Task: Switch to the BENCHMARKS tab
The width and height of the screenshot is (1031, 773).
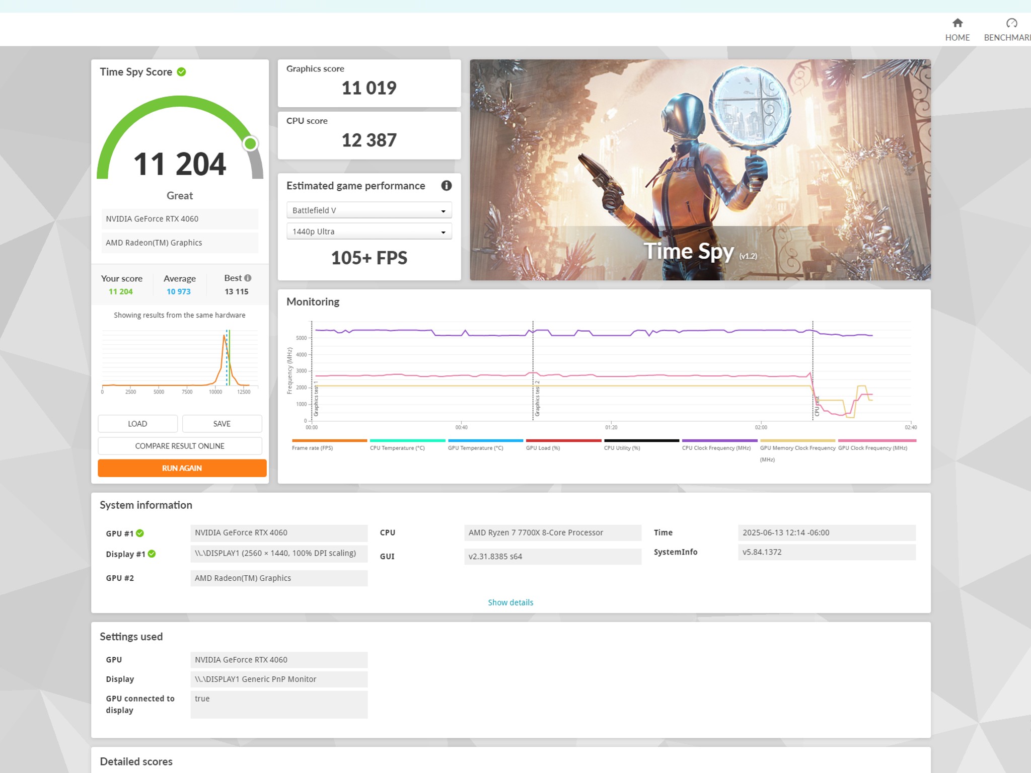Action: [1007, 38]
